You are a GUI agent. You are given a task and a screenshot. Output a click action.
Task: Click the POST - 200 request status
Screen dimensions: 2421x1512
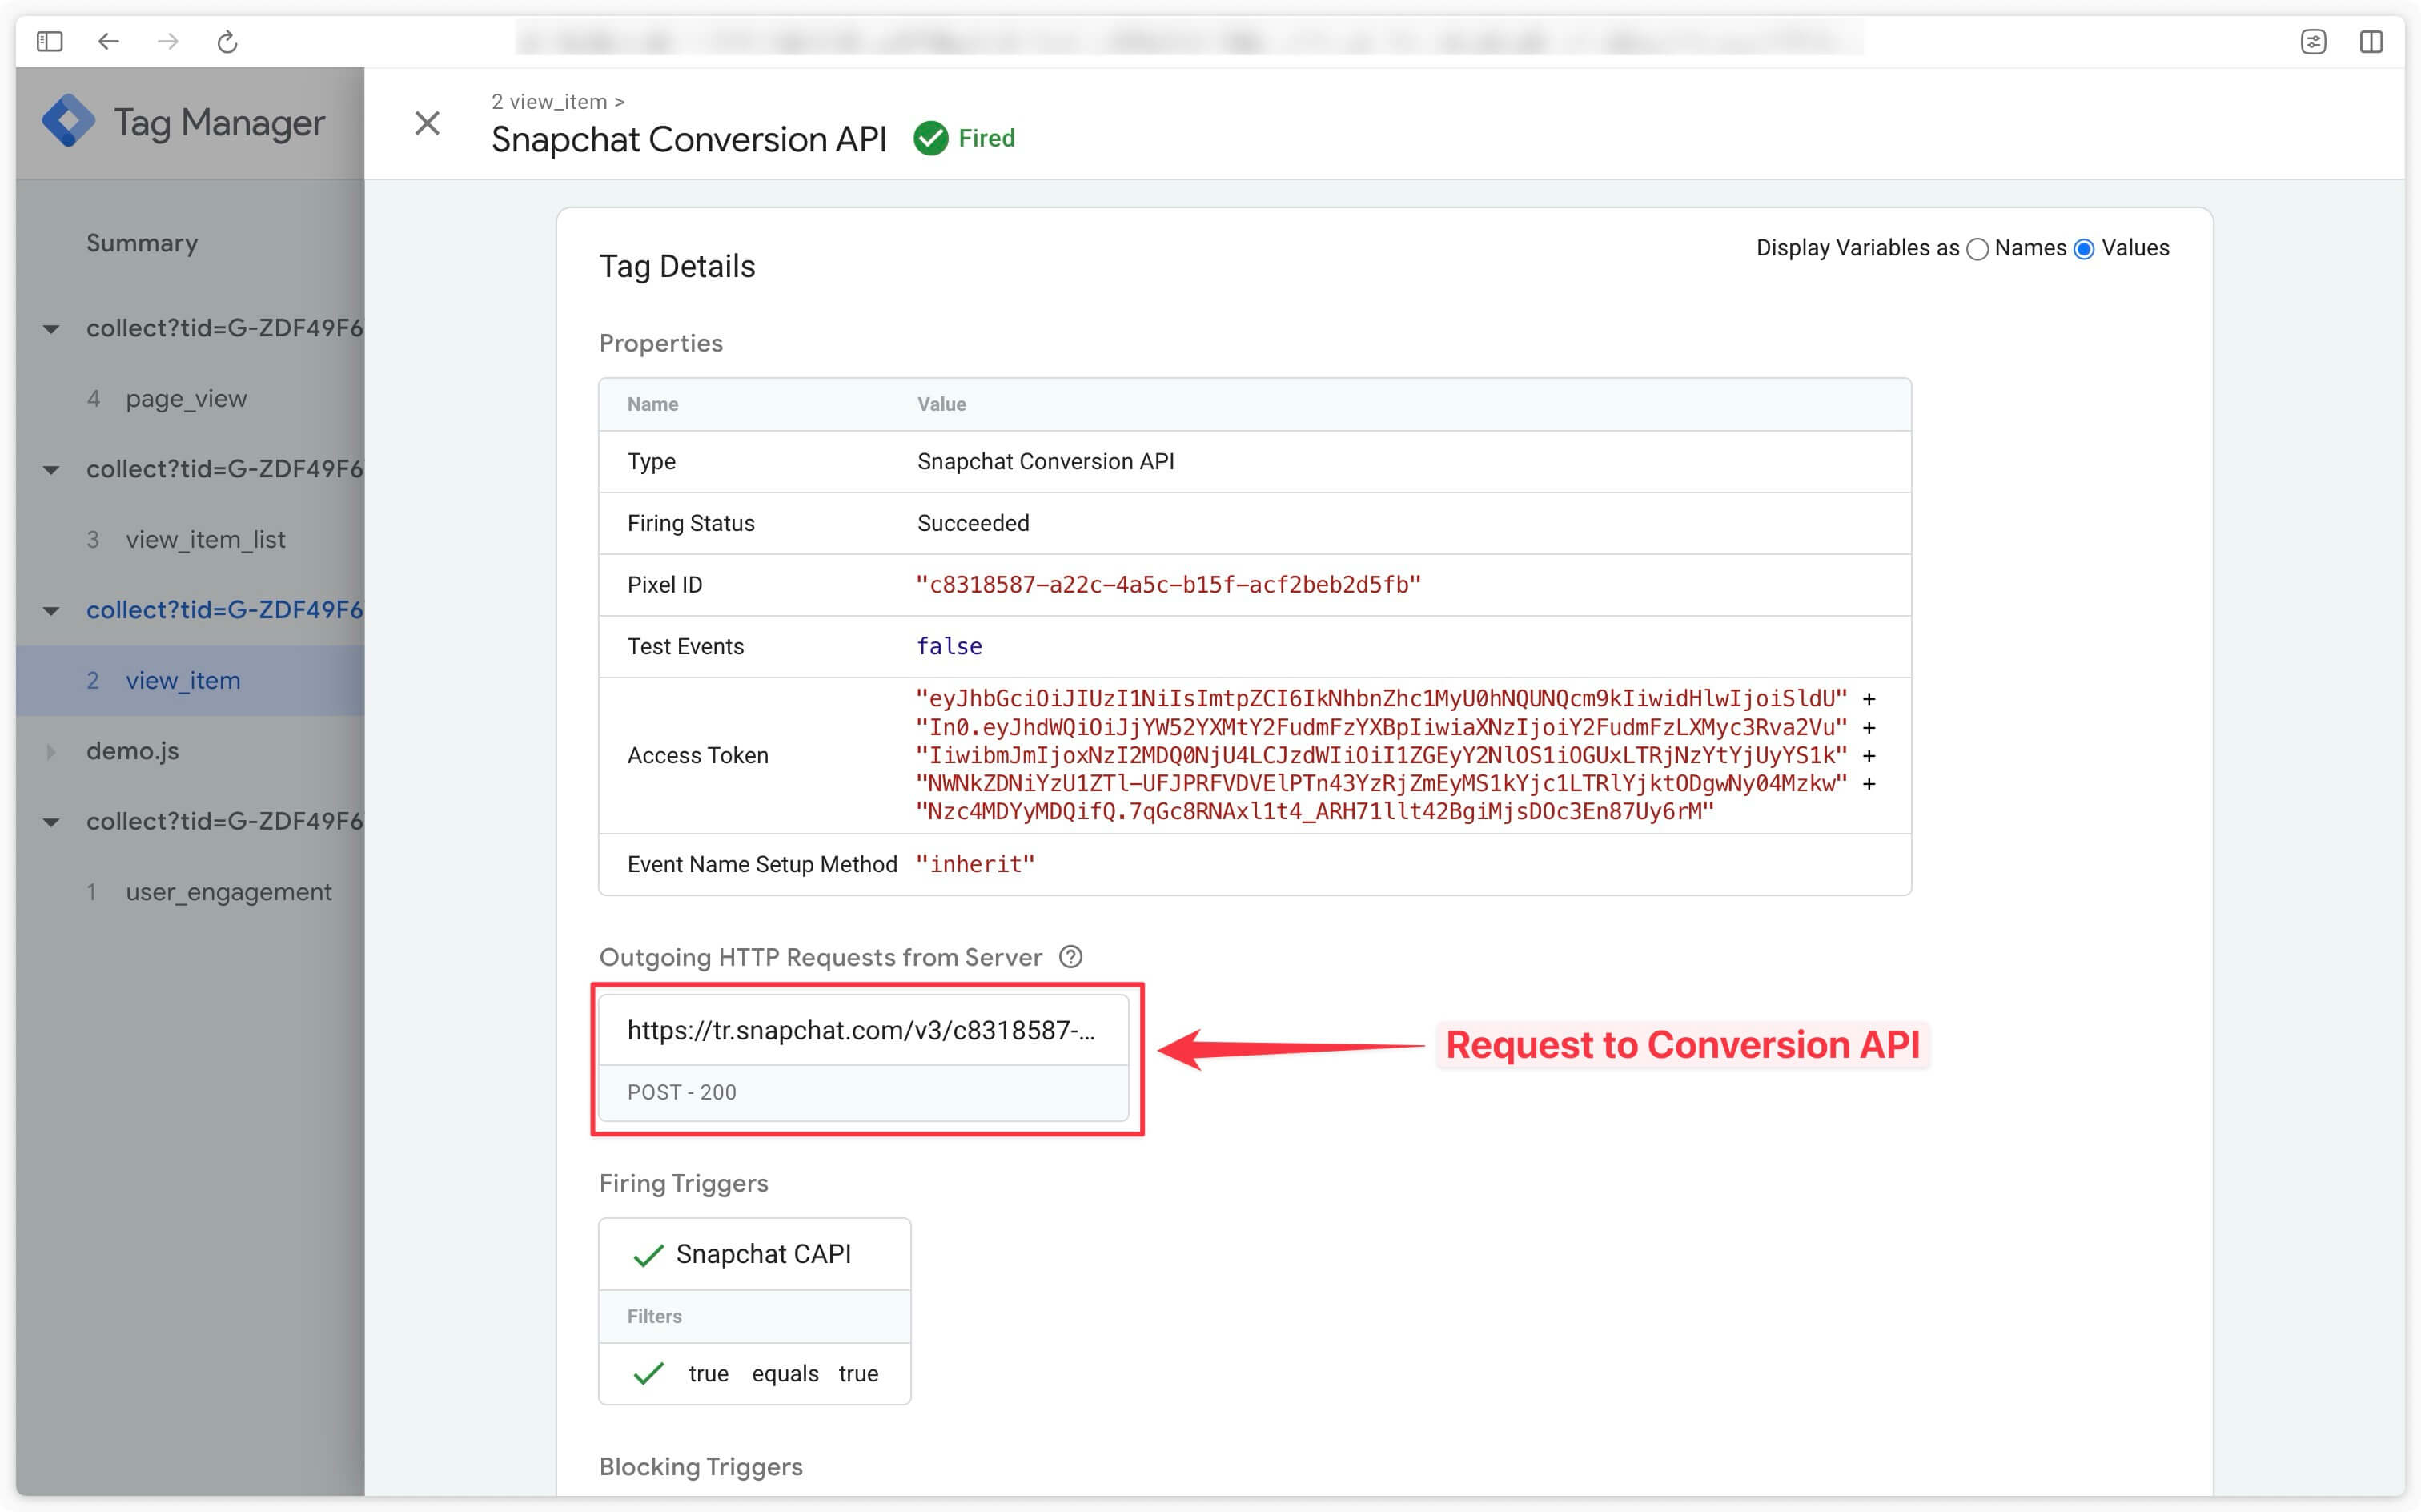tap(682, 1092)
